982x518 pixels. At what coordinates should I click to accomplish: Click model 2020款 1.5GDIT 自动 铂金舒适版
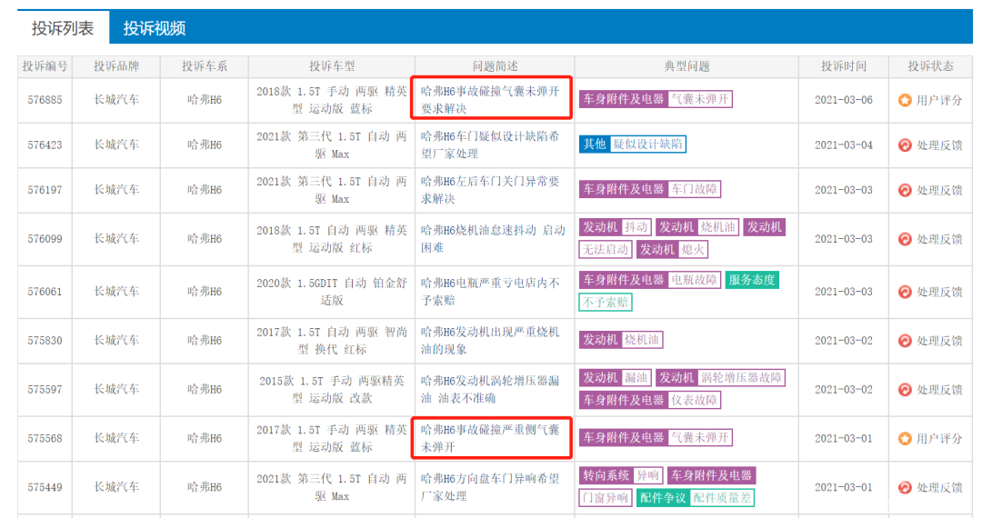332,292
